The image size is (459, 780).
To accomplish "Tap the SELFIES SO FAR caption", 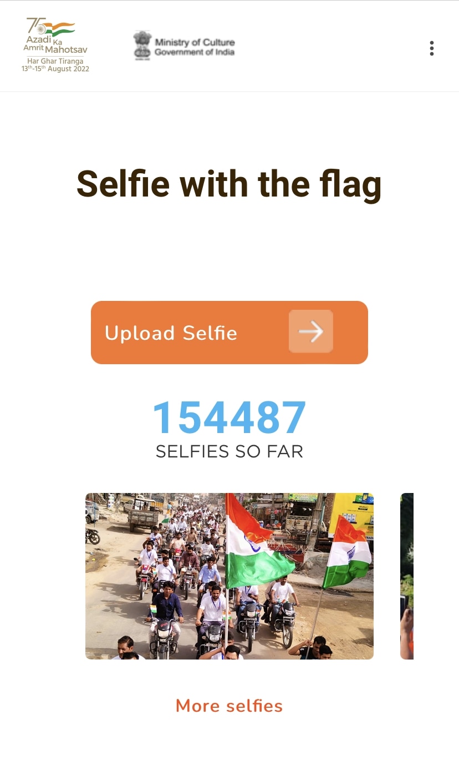I will click(x=229, y=451).
